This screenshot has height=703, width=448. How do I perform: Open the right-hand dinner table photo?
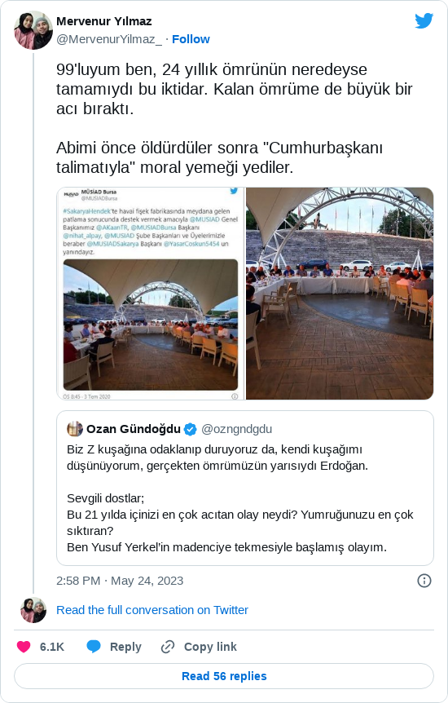[x=340, y=294]
